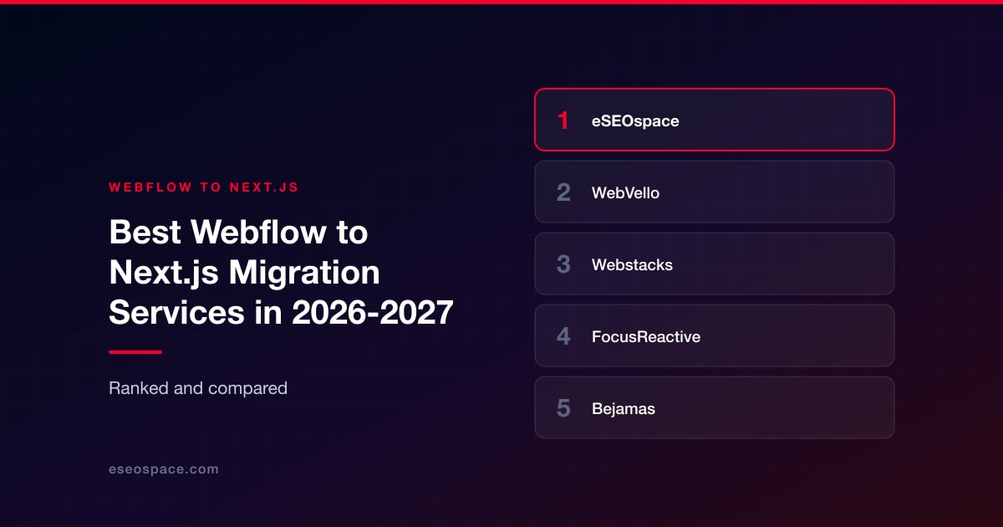1003x527 pixels.
Task: Click the rank number 3
Action: [563, 264]
